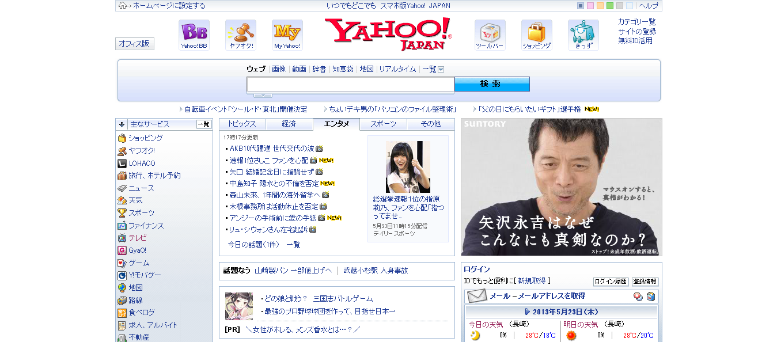This screenshot has height=342, width=777.
Task: Open the 指原莉乃 news photo thumbnail
Action: click(408, 167)
